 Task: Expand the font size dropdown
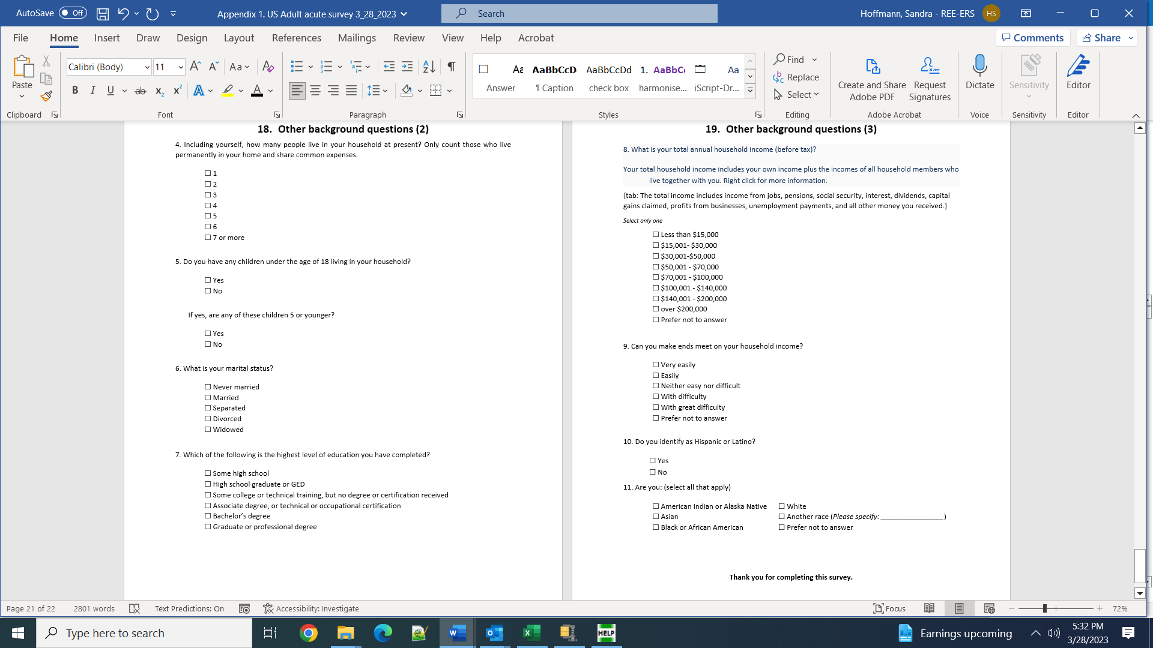click(180, 67)
